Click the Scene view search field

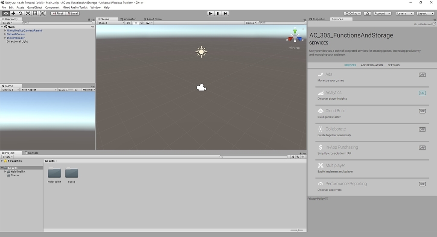(x=282, y=23)
